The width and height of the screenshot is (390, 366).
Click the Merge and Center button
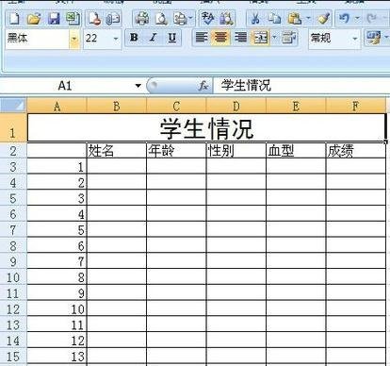click(260, 38)
